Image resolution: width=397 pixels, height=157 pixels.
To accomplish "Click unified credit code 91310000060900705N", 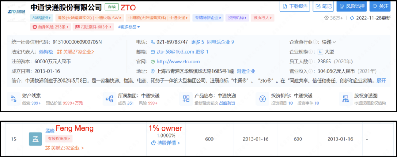I will click(x=77, y=42).
